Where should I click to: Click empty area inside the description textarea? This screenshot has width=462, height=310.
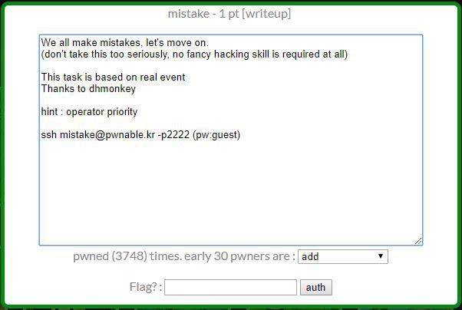[x=231, y=192]
